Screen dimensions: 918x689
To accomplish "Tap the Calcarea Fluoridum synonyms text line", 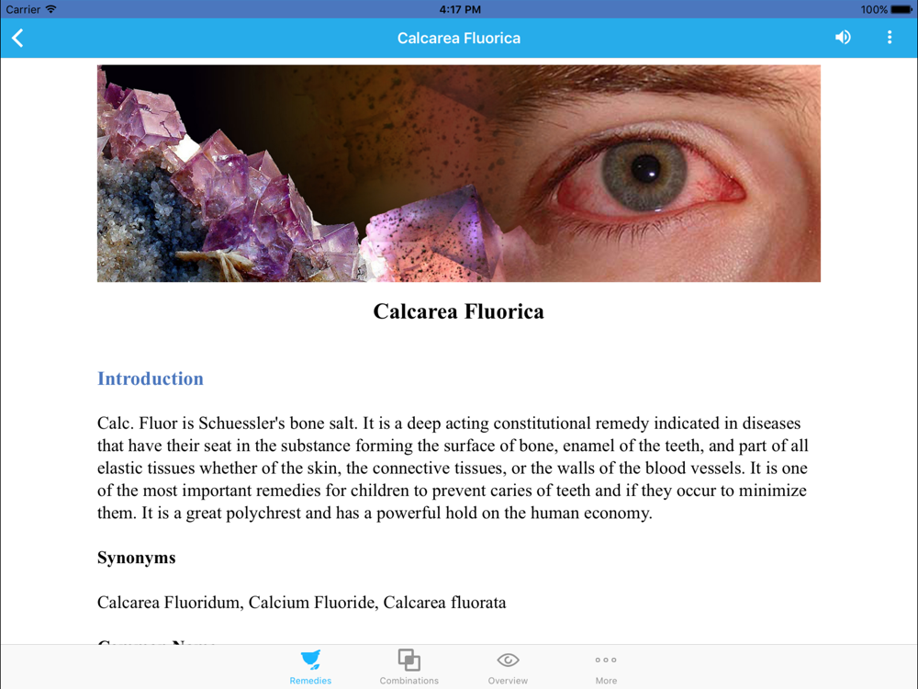I will pos(301,603).
